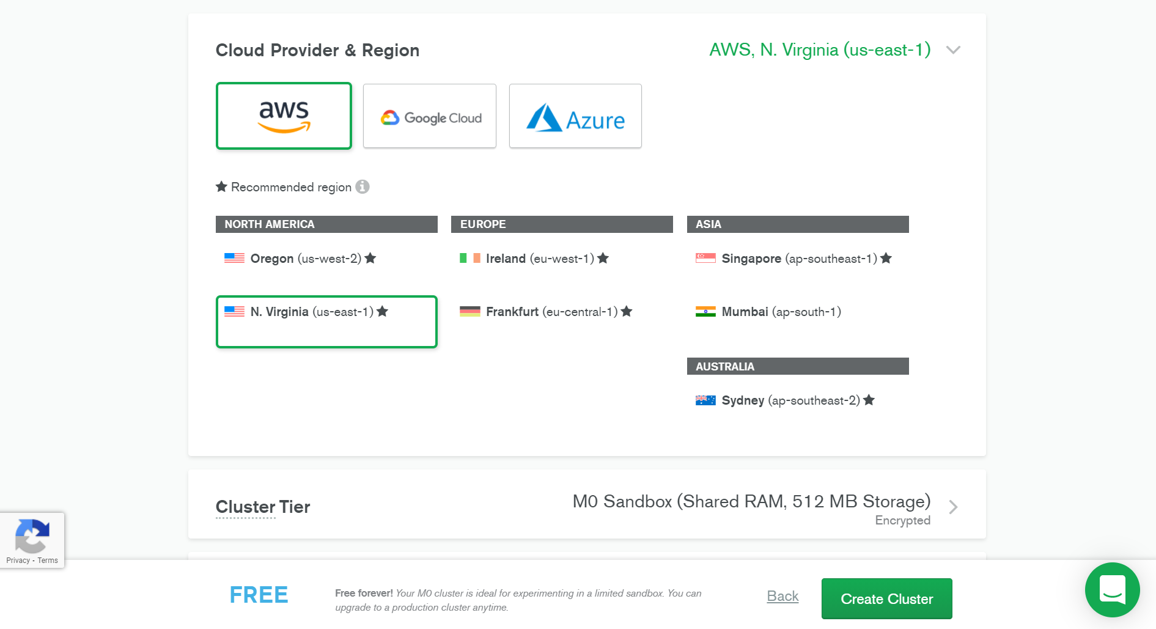This screenshot has height=629, width=1156.
Task: Open the M0 Sandbox tier summary
Action: coord(751,501)
